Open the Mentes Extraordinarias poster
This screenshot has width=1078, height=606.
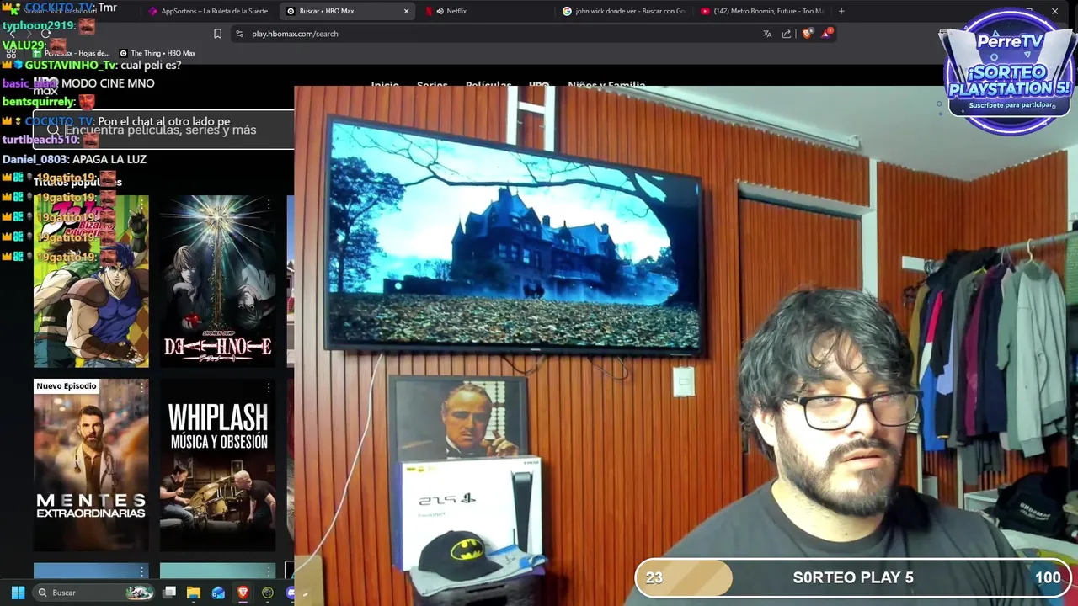point(91,465)
